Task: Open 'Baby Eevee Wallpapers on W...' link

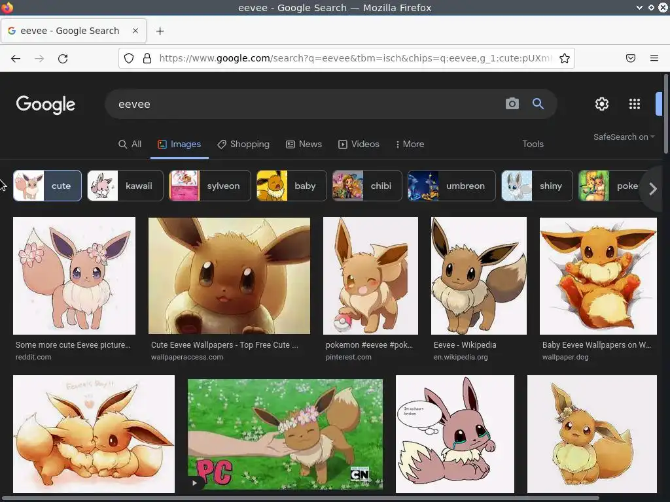Action: coord(597,345)
